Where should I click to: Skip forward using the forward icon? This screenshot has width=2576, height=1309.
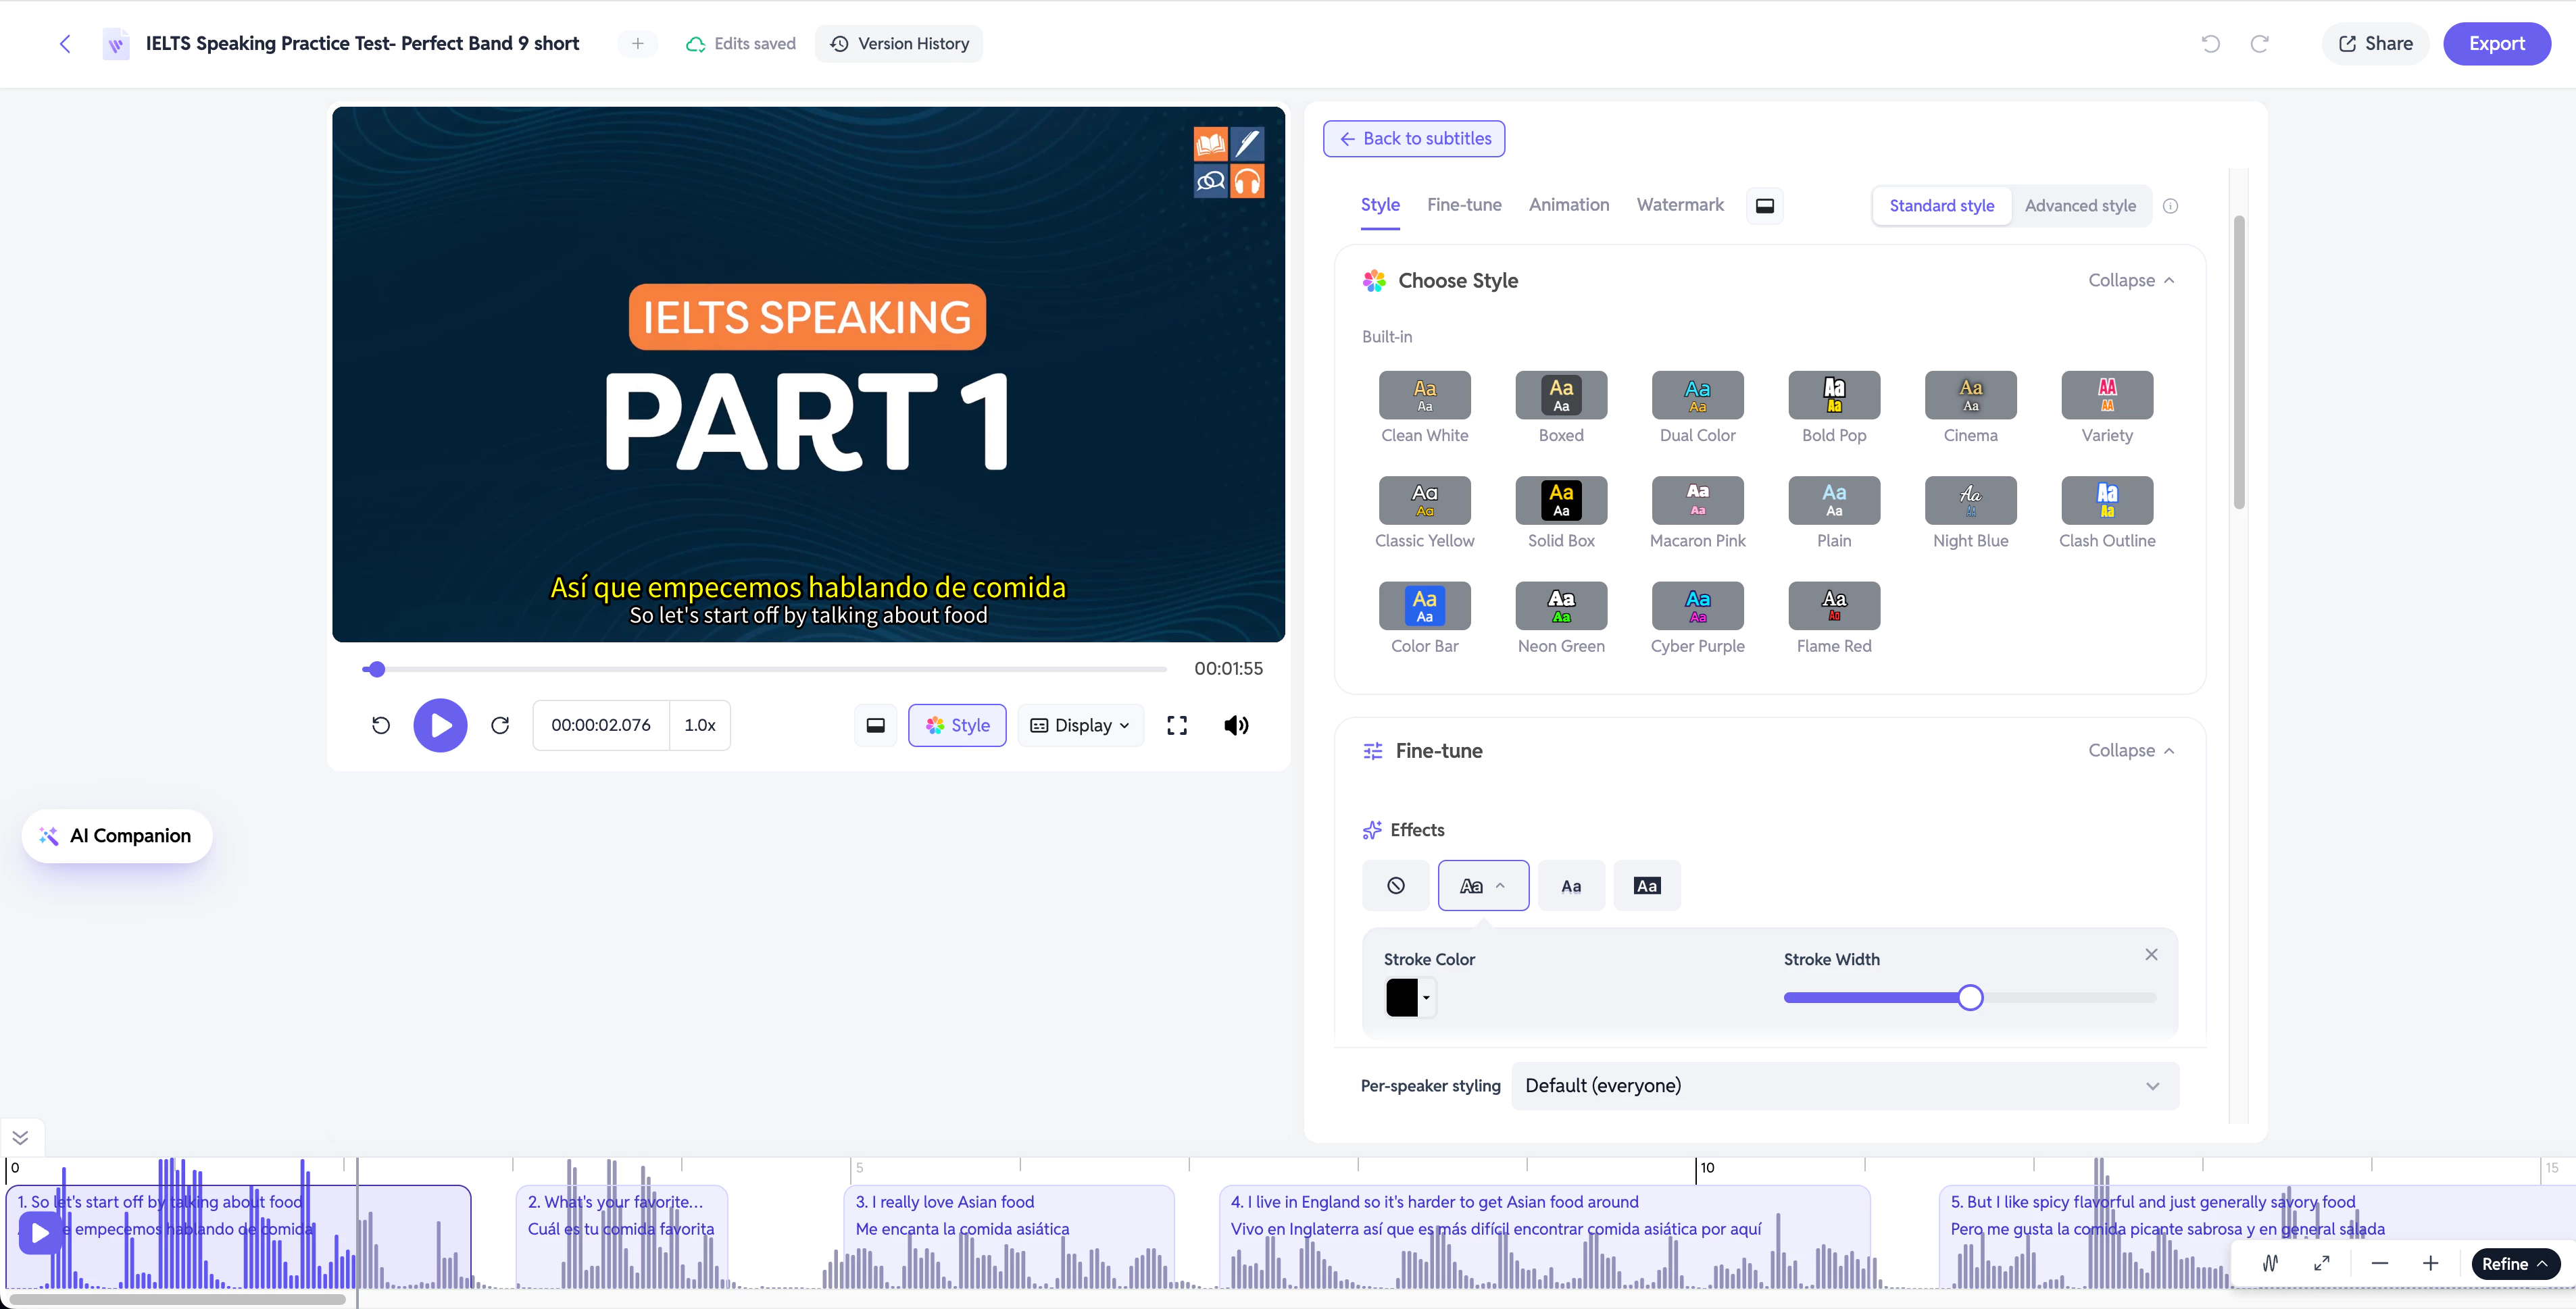tap(500, 725)
